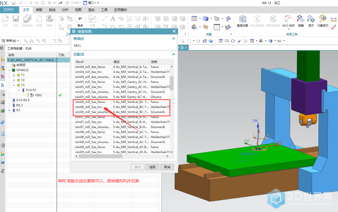Expand the T1 pocket node
Image resolution: width=338 pixels, height=212 pixels.
[14, 75]
